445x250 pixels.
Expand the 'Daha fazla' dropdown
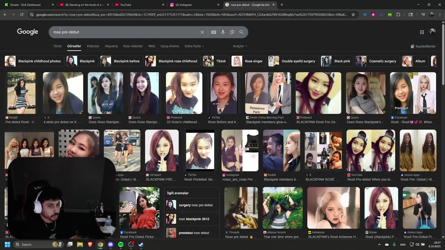(194, 46)
